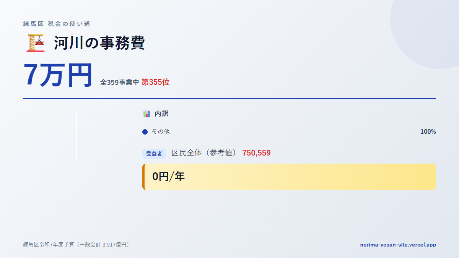Image resolution: width=459 pixels, height=258 pixels.
Task: Click the large 7万円 amount
Action: 58,75
